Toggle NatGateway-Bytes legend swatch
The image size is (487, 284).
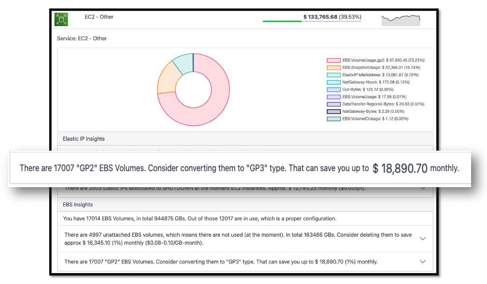[x=333, y=111]
